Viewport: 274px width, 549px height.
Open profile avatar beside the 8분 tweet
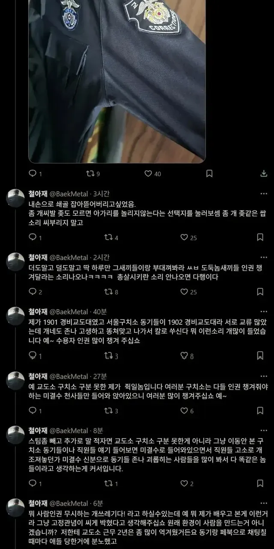click(x=15, y=435)
